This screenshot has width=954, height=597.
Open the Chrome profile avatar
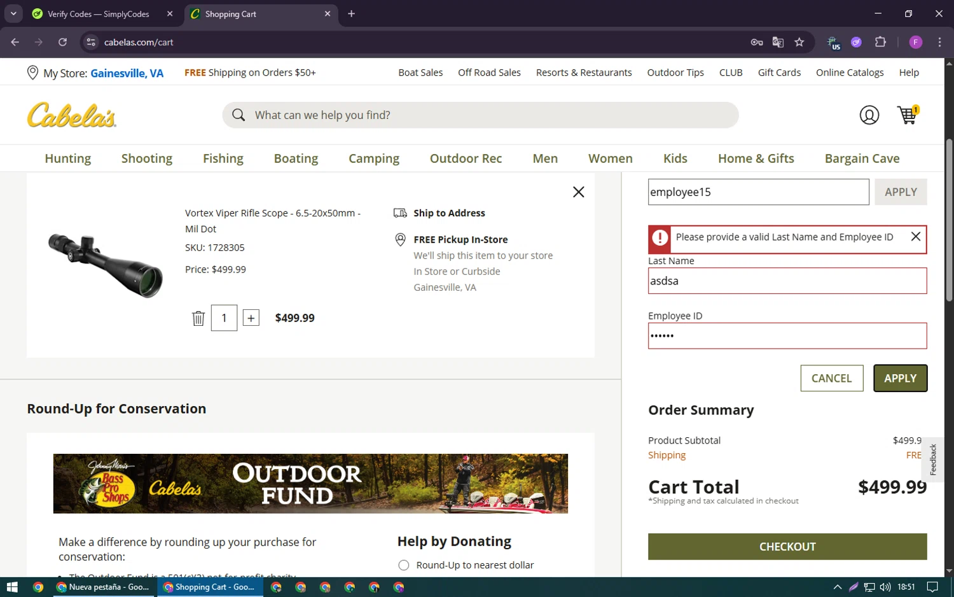916,42
